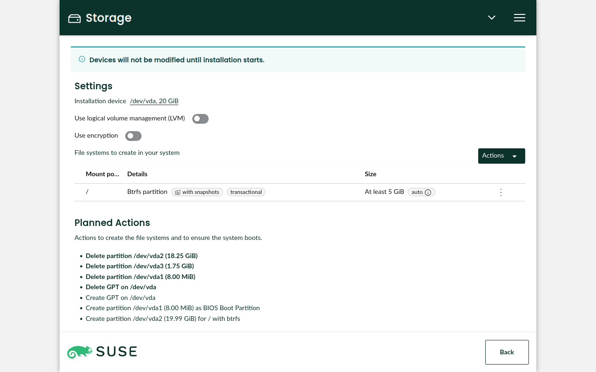Viewport: 596px width, 372px height.
Task: Open the hamburger menu in header
Action: (x=520, y=18)
